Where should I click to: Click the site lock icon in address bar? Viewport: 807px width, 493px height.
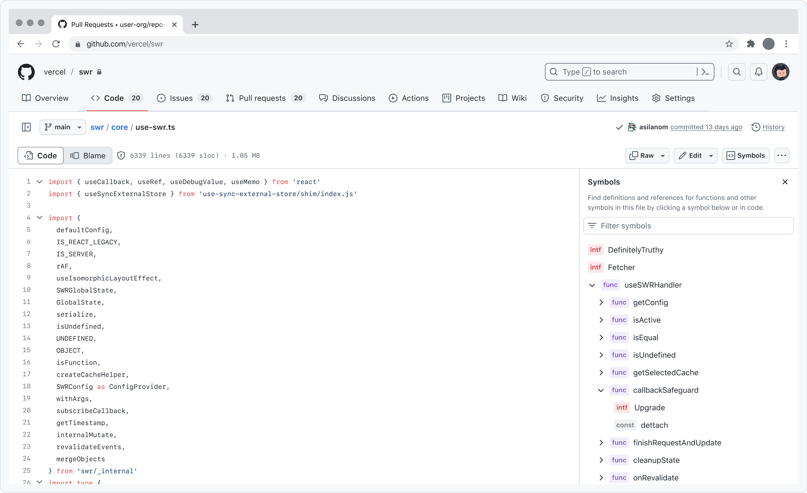point(78,44)
